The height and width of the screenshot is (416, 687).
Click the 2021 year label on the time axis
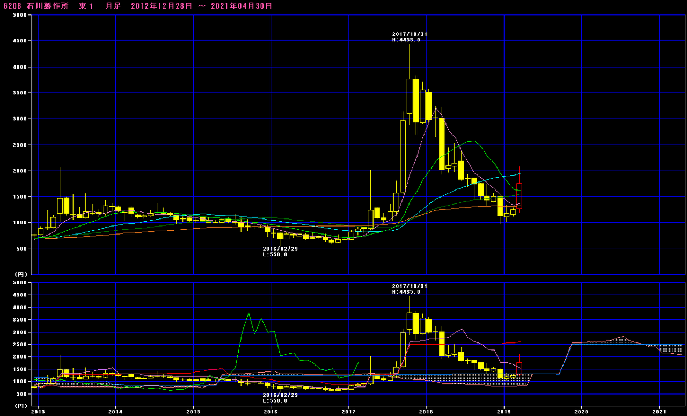[x=659, y=412]
